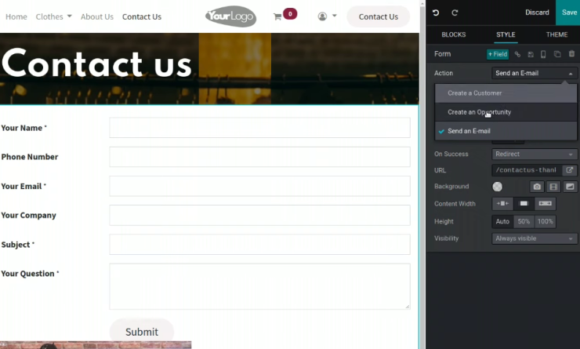Open the redirect URL external link icon
This screenshot has width=580, height=349.
569,170
